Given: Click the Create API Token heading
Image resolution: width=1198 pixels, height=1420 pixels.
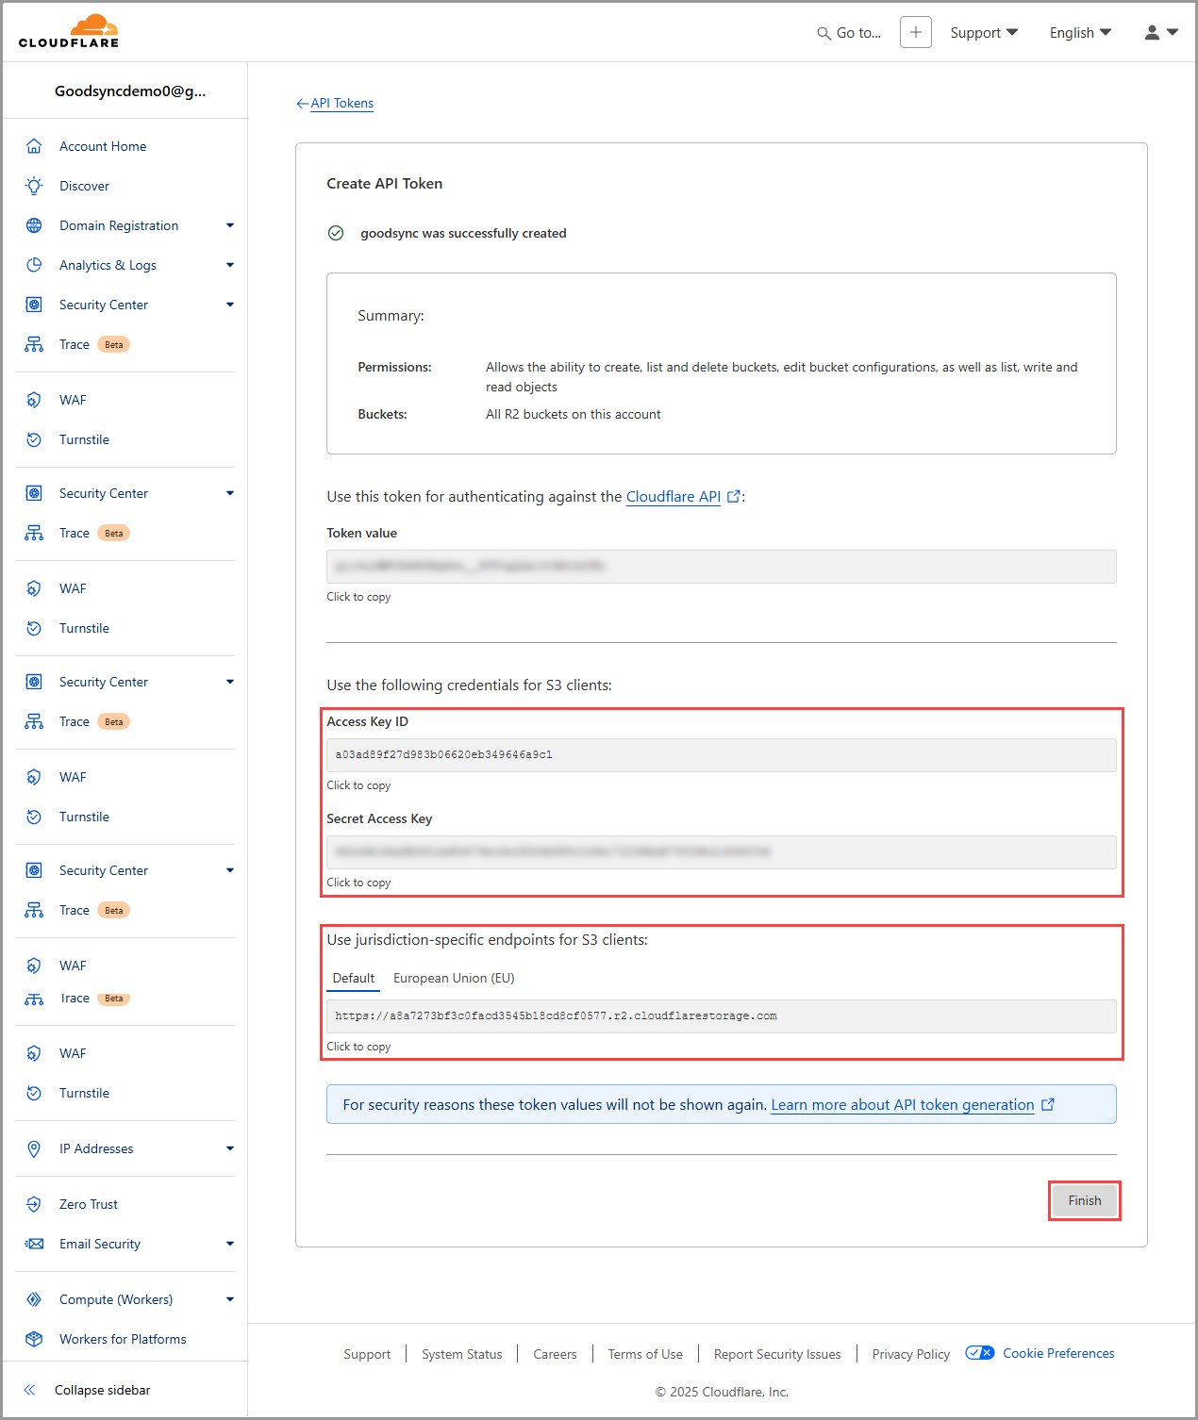Looking at the screenshot, I should 384,184.
